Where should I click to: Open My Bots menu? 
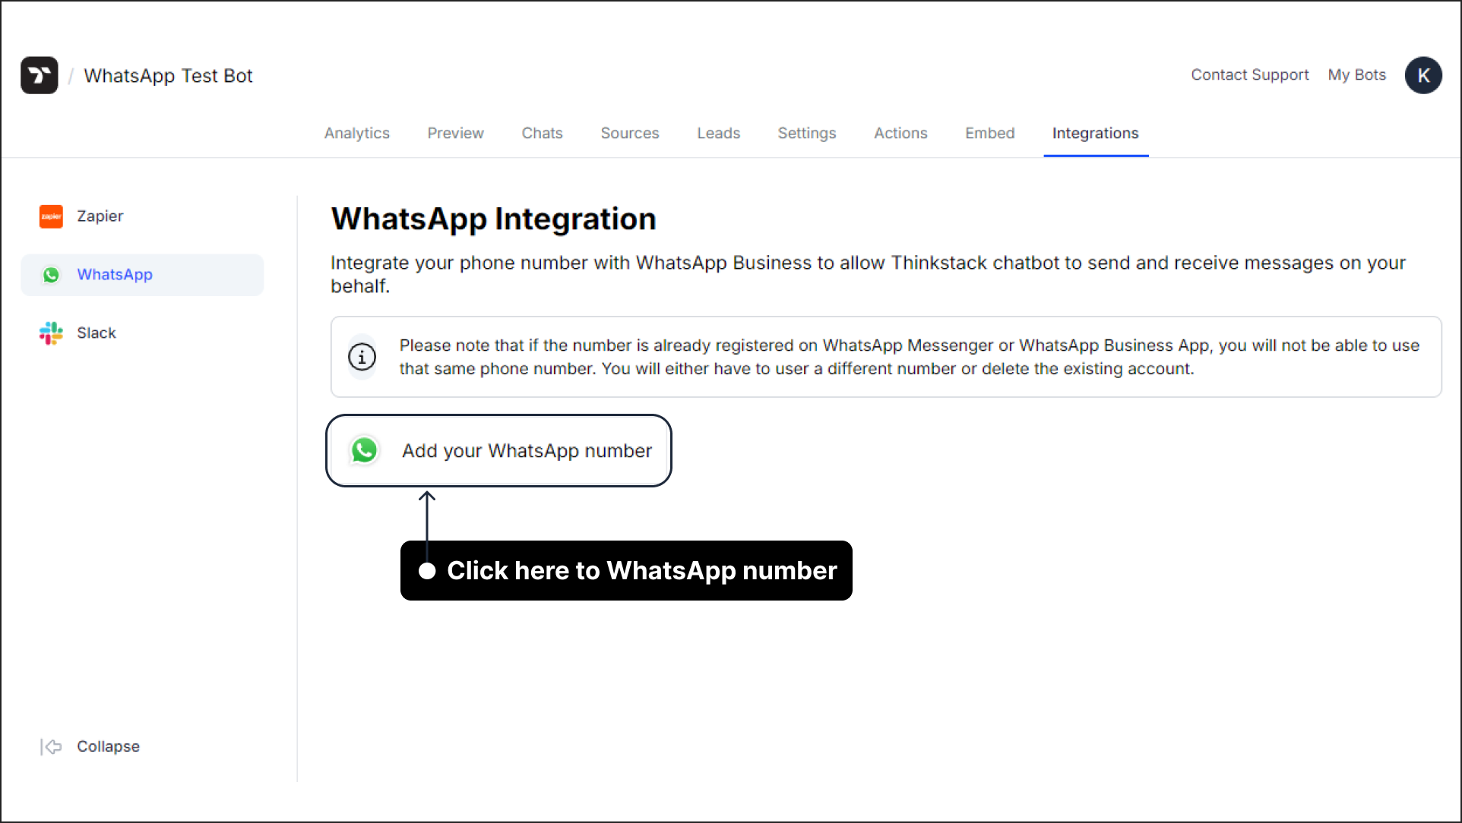[x=1356, y=75]
